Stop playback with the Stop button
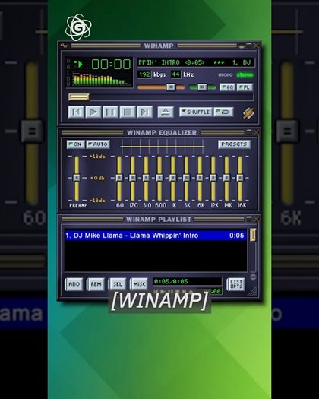The height and width of the screenshot is (399, 319). pos(128,112)
